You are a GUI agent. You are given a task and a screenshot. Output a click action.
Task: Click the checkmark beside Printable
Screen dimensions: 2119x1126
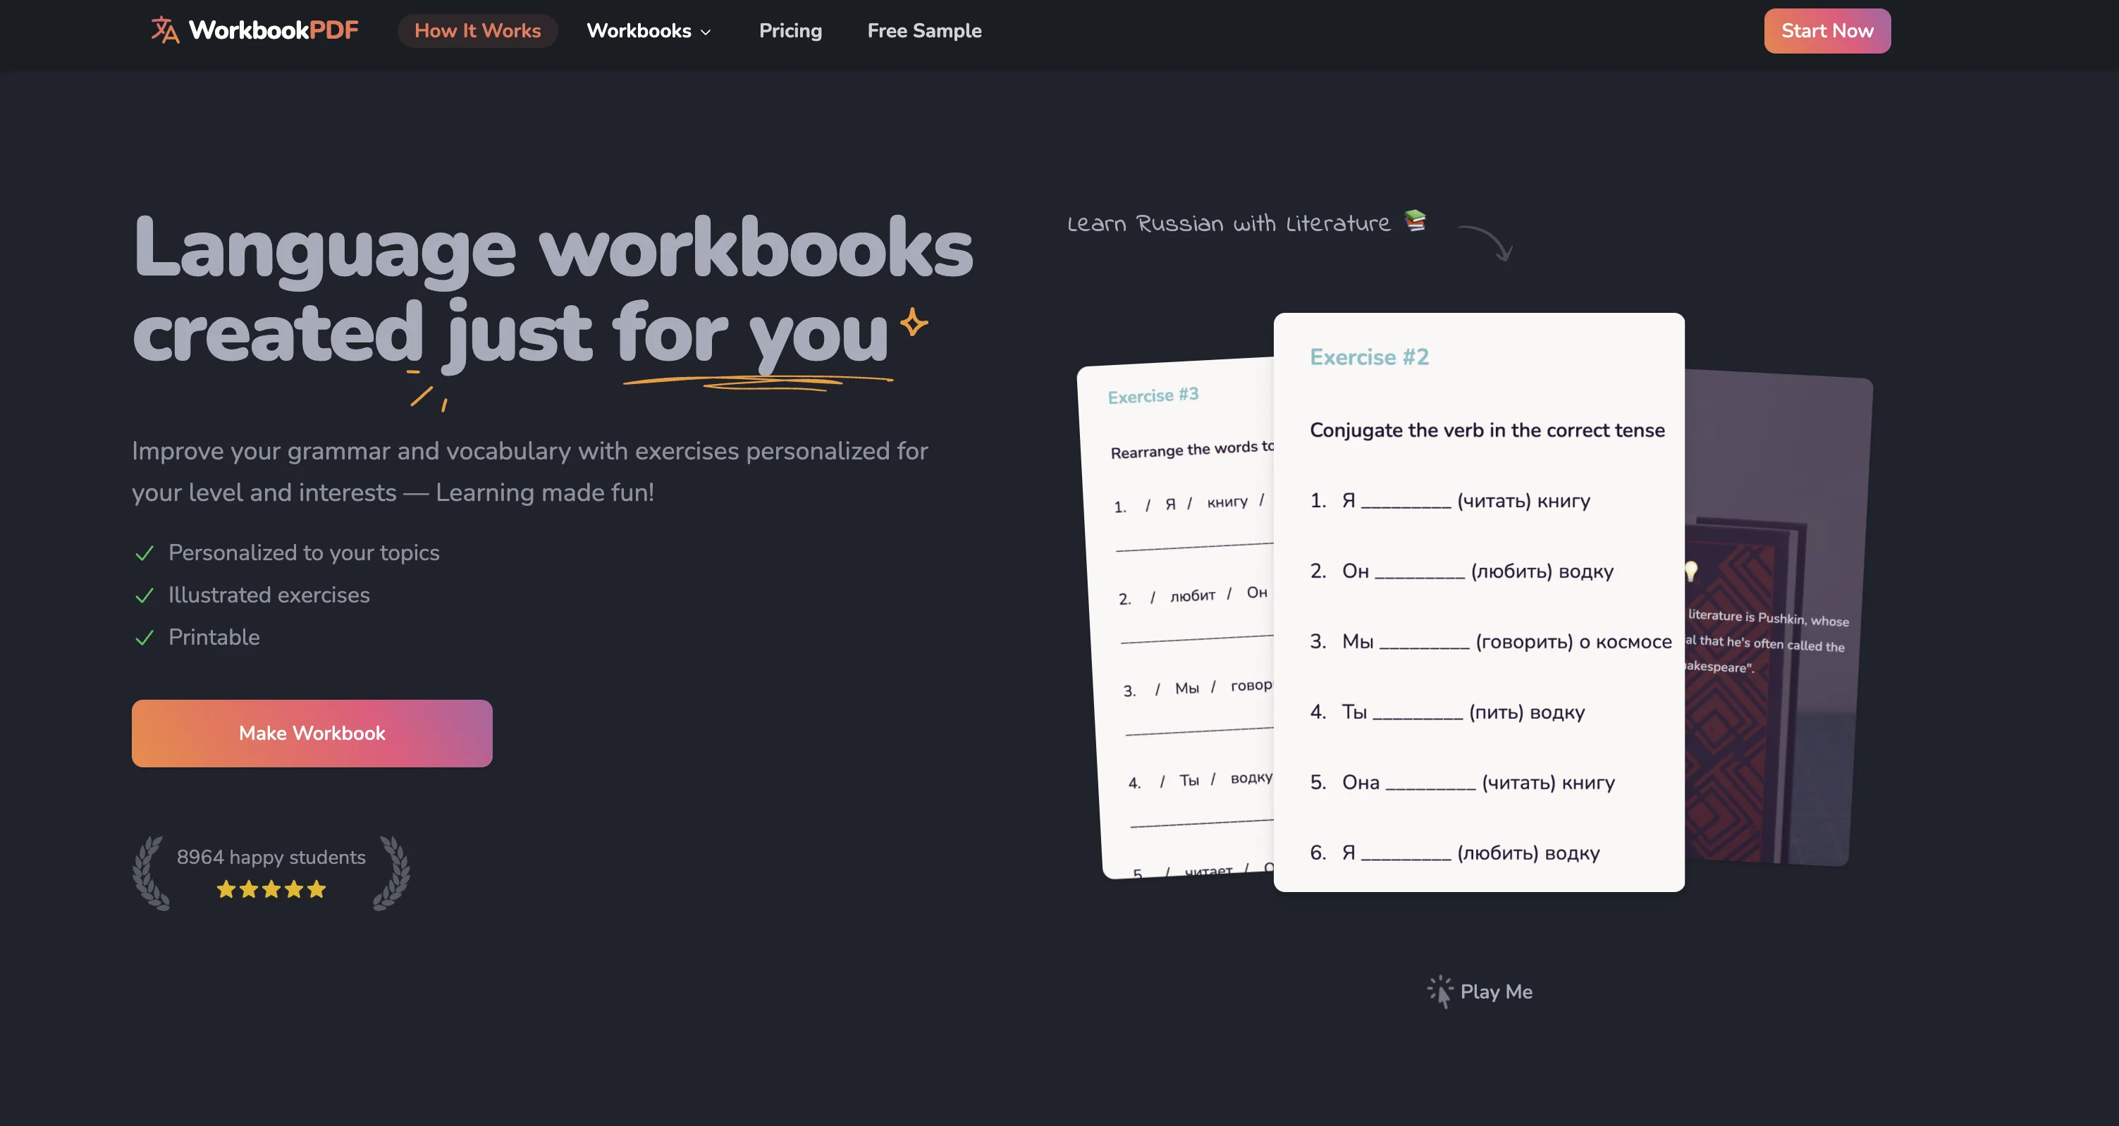click(x=144, y=638)
